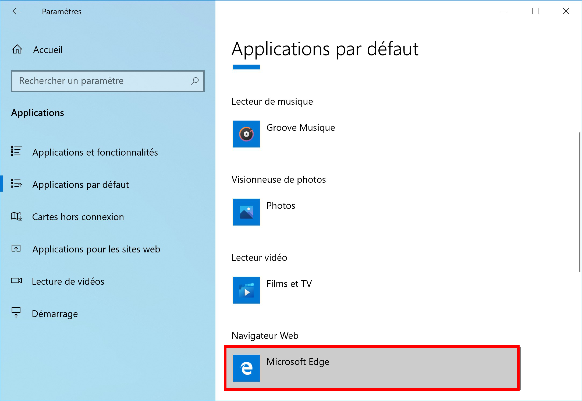Click the Applications par défaut page title
Image resolution: width=582 pixels, height=401 pixels.
click(325, 49)
